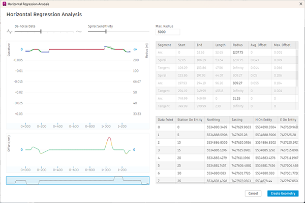Click the offset peak near station 1+000
The image size is (305, 203).
[x=109, y=138]
